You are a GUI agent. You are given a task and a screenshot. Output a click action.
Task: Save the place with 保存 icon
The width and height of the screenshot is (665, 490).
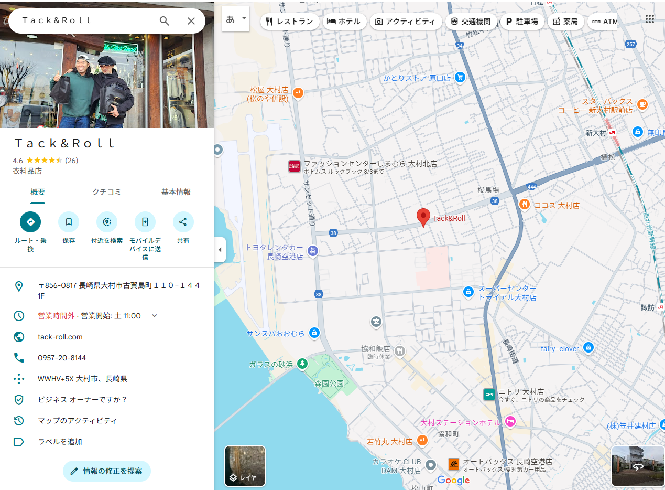(69, 222)
